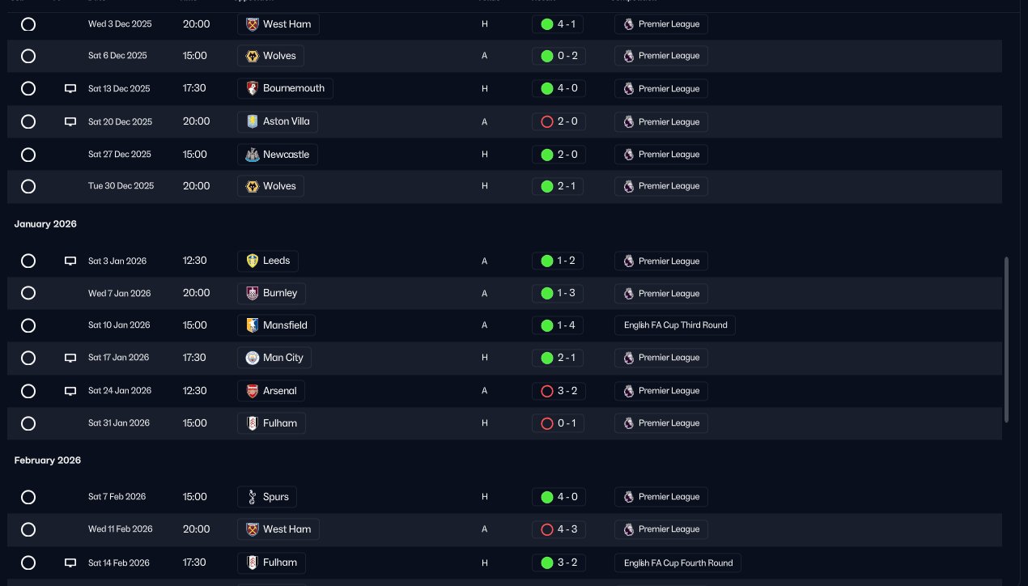Screen dimensions: 1028x586
Task: Open the 3 - 2 result against Arsenal
Action: point(558,391)
